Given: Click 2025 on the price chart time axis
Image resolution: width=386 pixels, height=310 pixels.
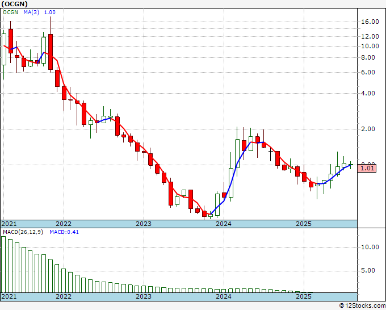Looking at the screenshot, I should pyautogui.click(x=304, y=224).
